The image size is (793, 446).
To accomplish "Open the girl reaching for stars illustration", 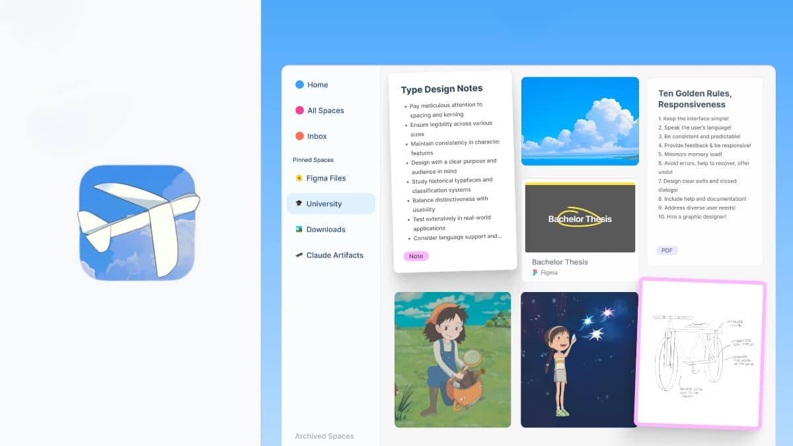I will [x=580, y=359].
